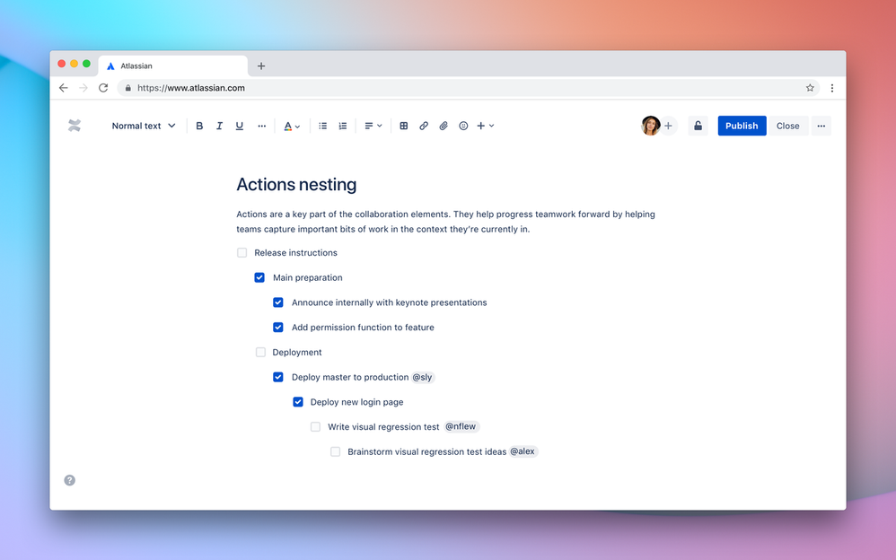Toggle underline formatting

(x=240, y=126)
